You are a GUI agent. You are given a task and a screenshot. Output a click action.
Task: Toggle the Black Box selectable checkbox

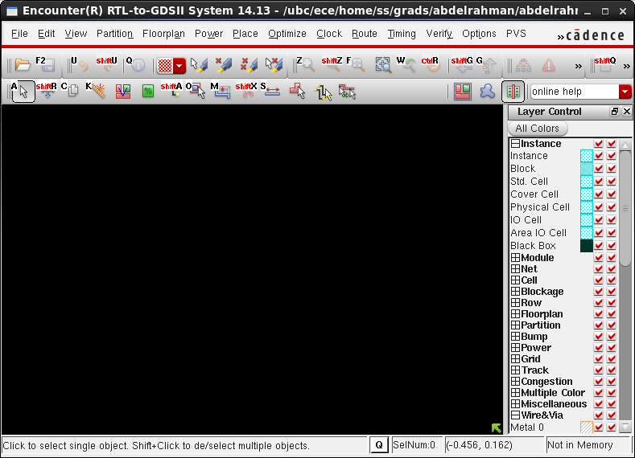(612, 246)
